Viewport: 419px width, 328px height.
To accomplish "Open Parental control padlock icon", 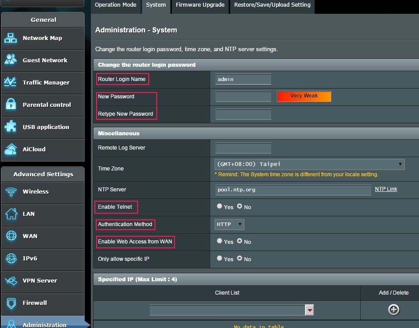I will click(x=11, y=104).
